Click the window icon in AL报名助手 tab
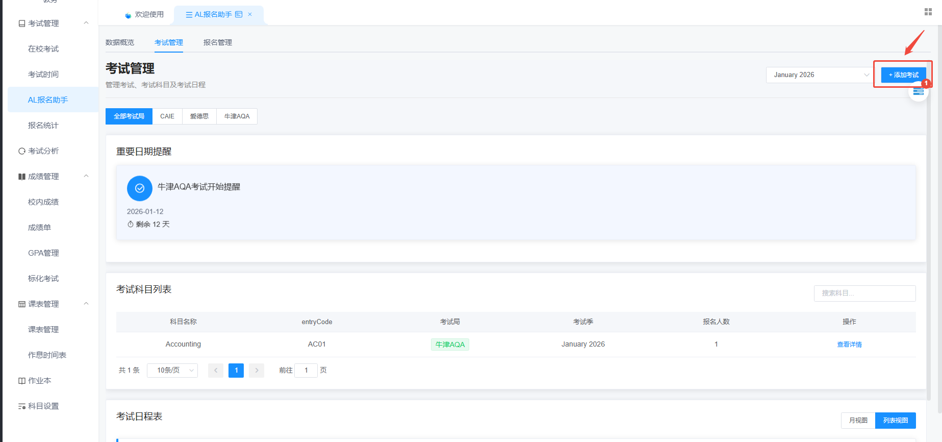Image resolution: width=942 pixels, height=442 pixels. click(x=239, y=14)
